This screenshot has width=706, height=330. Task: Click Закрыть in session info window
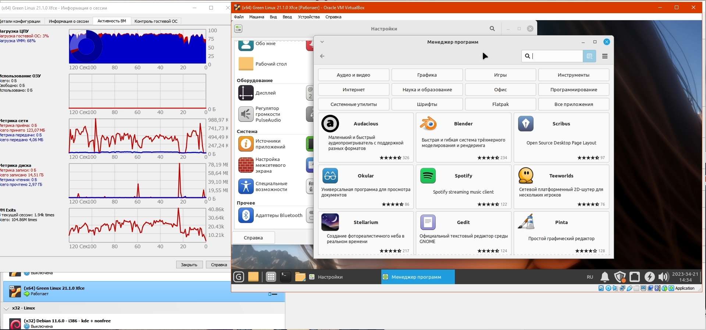click(x=189, y=265)
